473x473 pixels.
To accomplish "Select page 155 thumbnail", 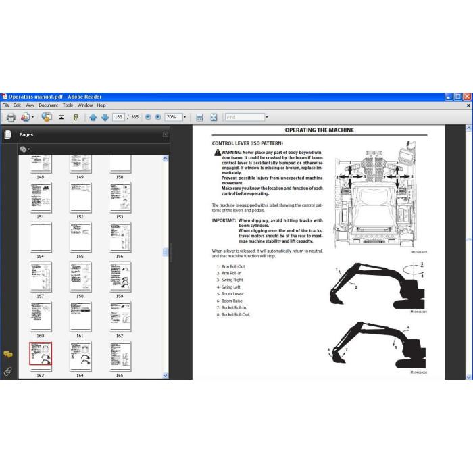I will (80, 237).
